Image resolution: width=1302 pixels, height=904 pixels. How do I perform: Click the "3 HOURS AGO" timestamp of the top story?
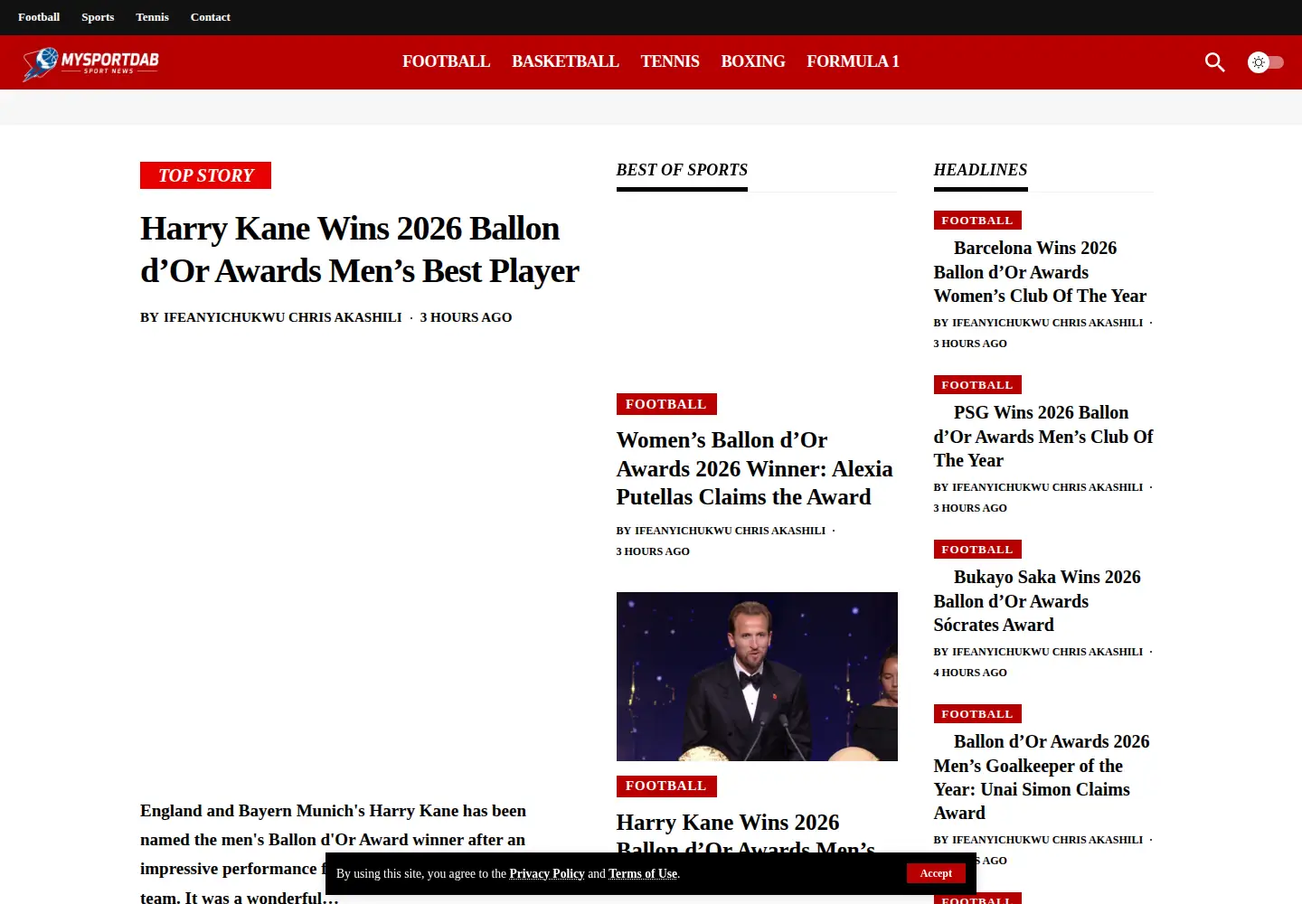click(x=466, y=317)
